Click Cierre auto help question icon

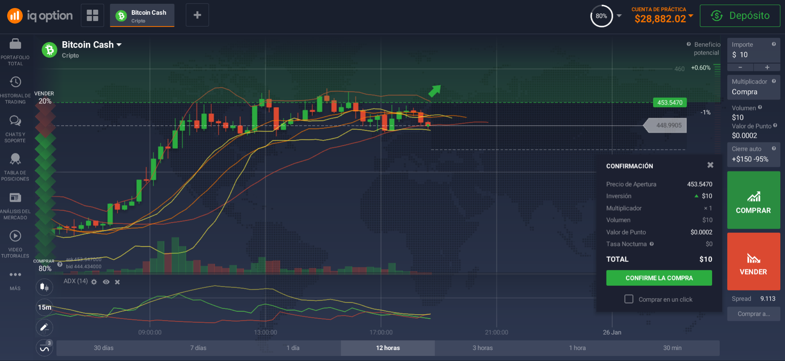pos(774,148)
